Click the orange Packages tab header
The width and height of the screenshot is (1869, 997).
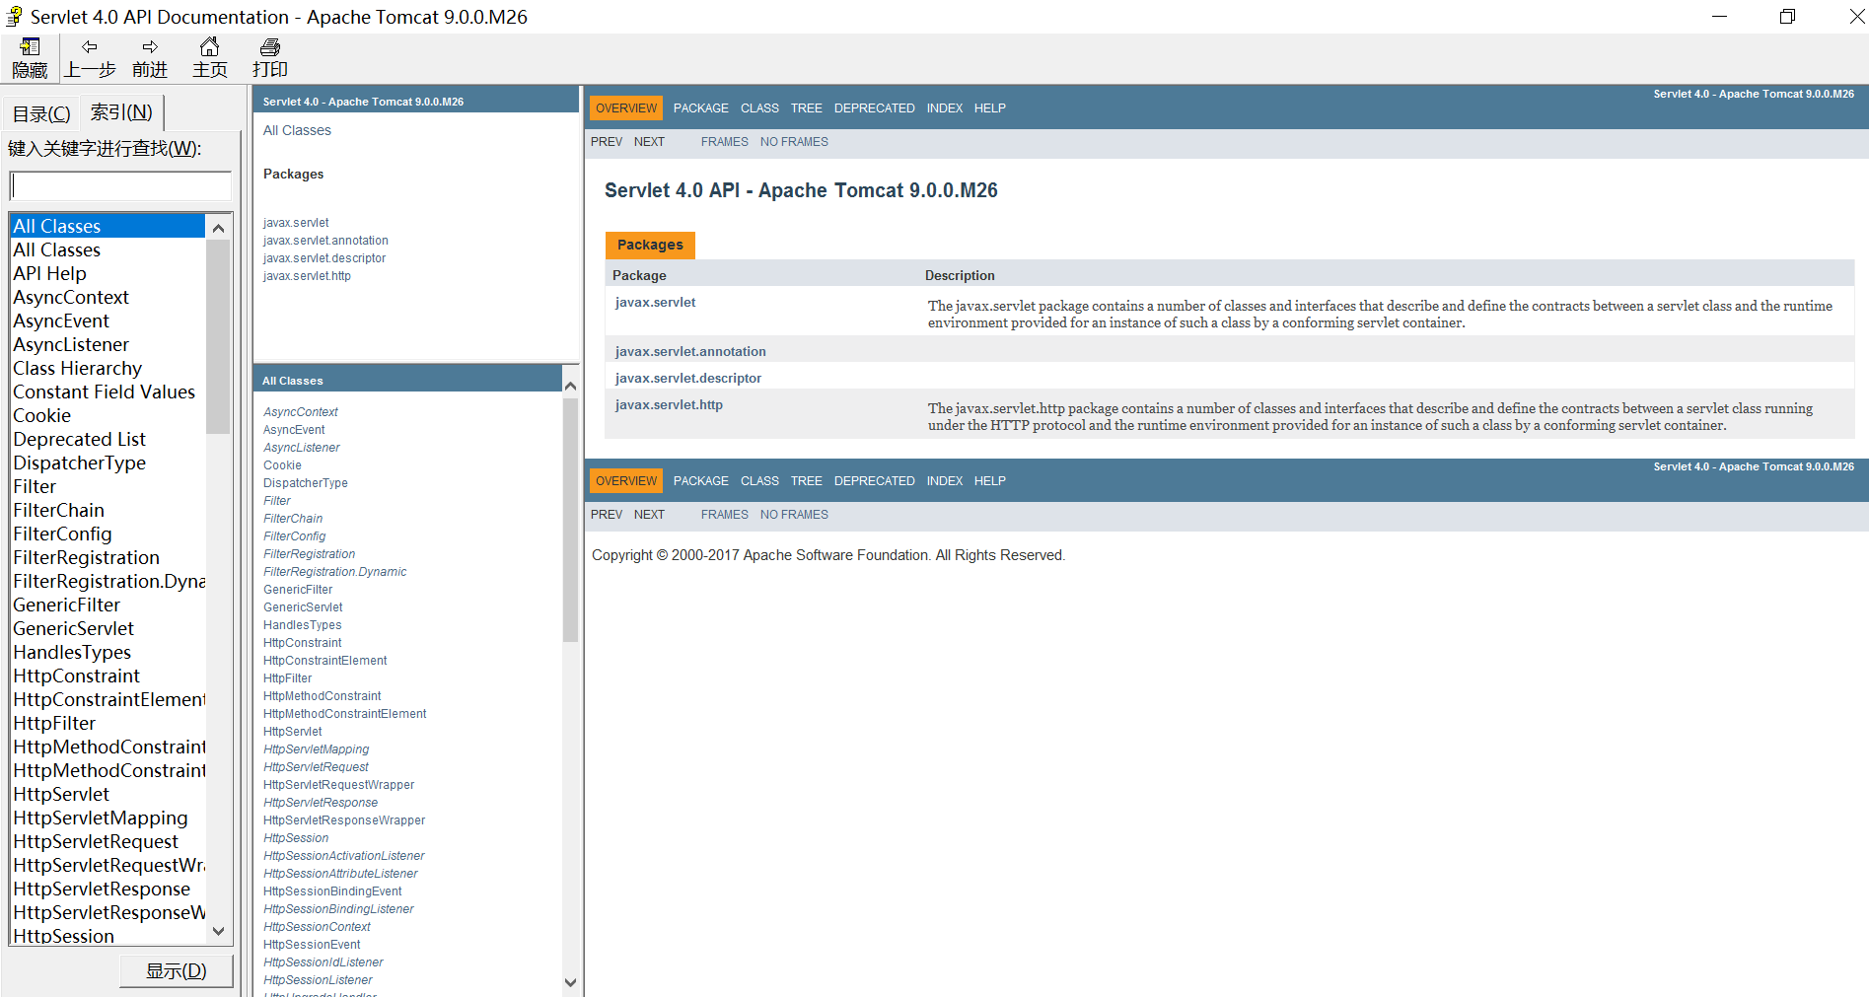tap(650, 245)
